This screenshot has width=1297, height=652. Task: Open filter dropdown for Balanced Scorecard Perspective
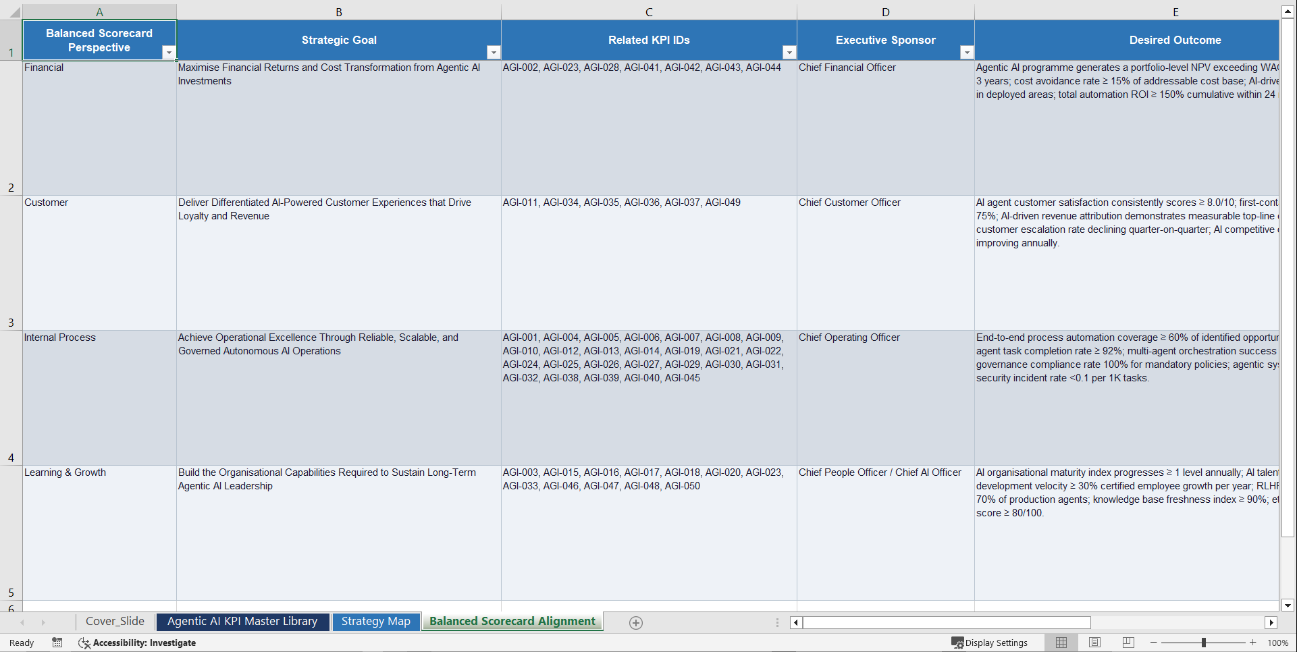coord(169,53)
